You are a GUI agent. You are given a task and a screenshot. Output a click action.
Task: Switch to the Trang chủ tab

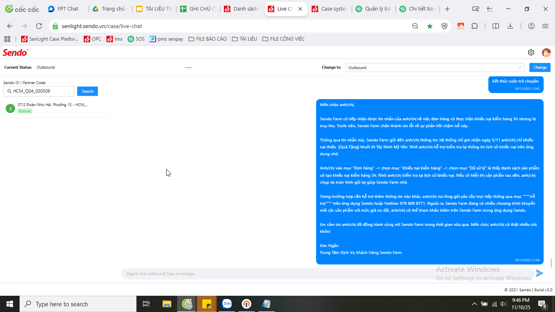click(110, 9)
